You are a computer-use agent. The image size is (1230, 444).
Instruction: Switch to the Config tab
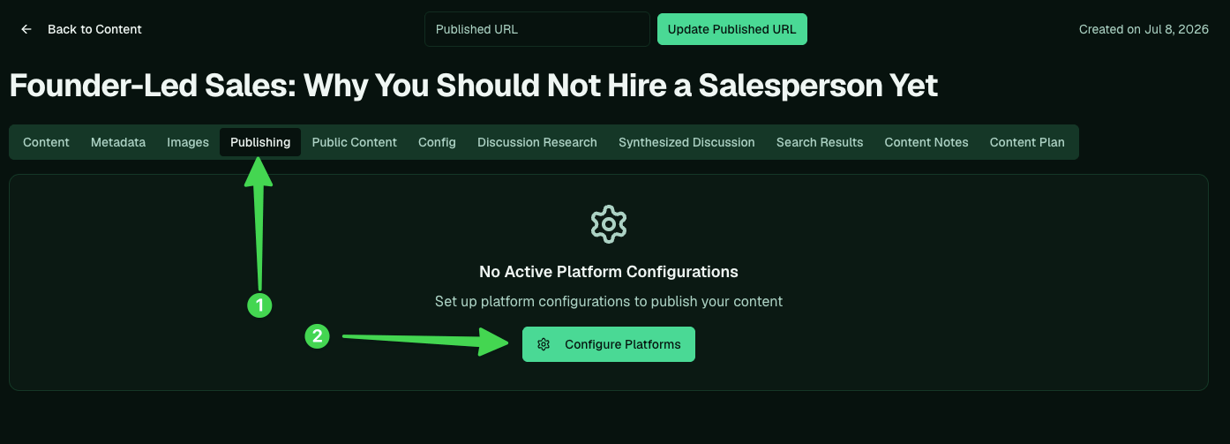click(437, 142)
